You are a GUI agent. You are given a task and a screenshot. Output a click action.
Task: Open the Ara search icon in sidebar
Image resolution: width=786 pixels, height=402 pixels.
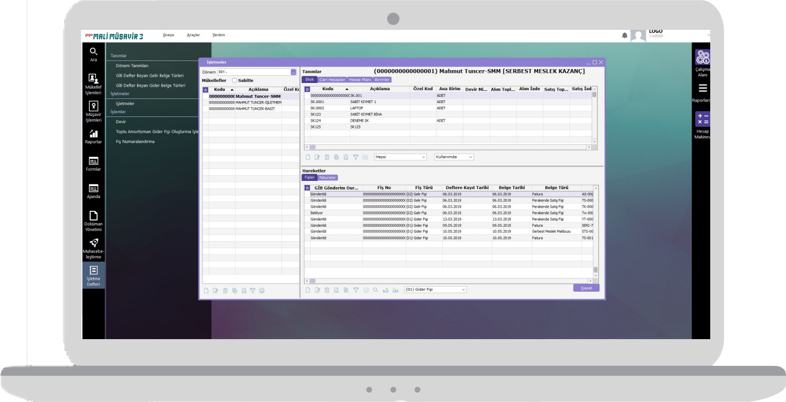point(93,54)
